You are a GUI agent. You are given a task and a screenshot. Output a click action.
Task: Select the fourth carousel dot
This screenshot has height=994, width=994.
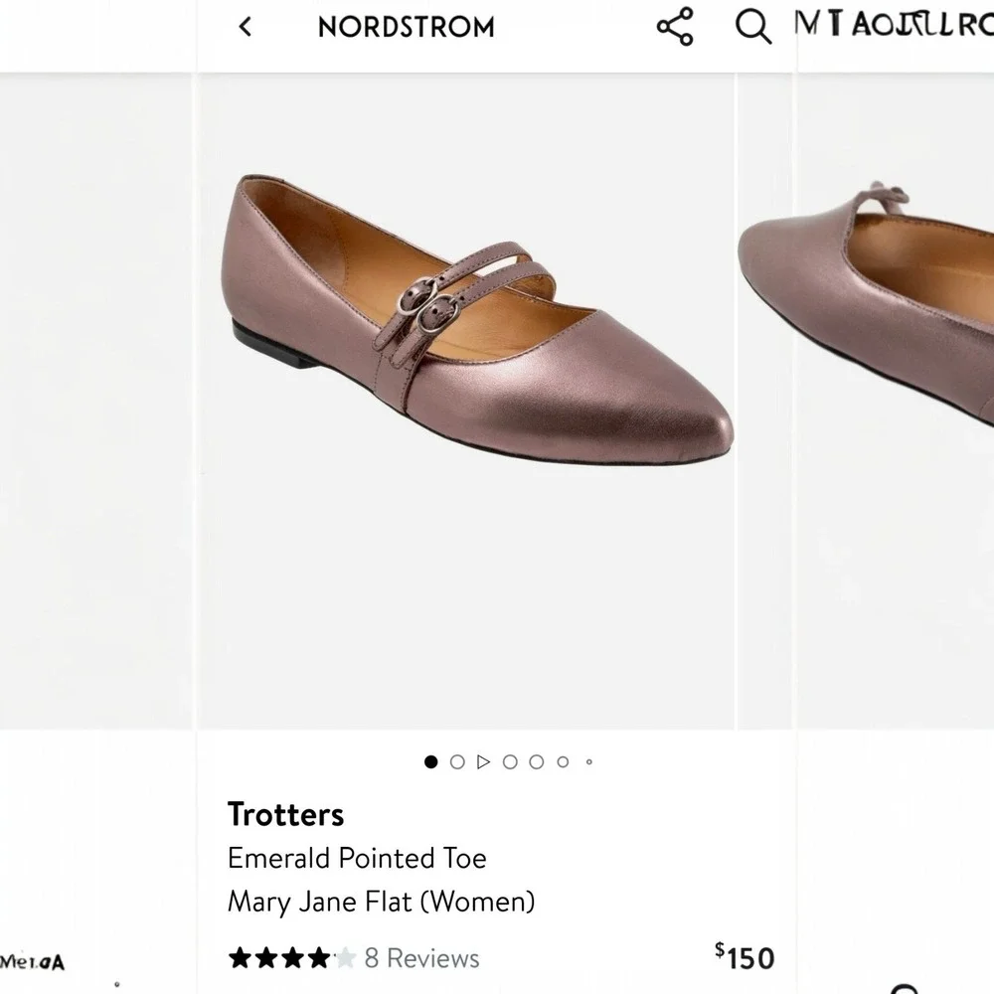click(x=510, y=761)
